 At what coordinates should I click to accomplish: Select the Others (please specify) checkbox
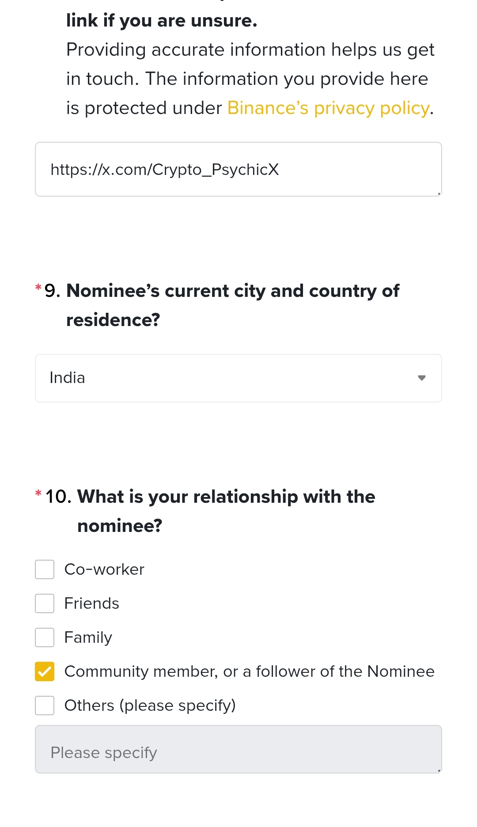coord(45,706)
